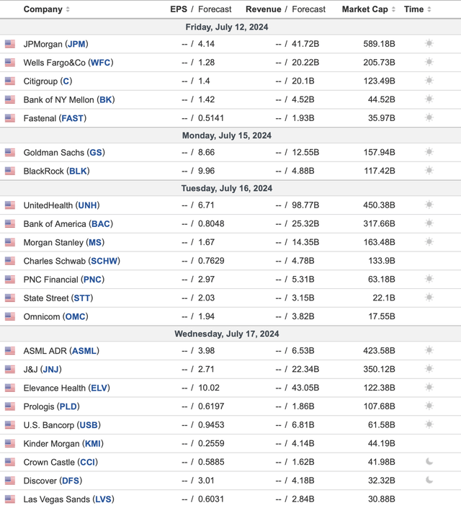The image size is (461, 508).
Task: Click the EPS column header
Action: click(179, 9)
